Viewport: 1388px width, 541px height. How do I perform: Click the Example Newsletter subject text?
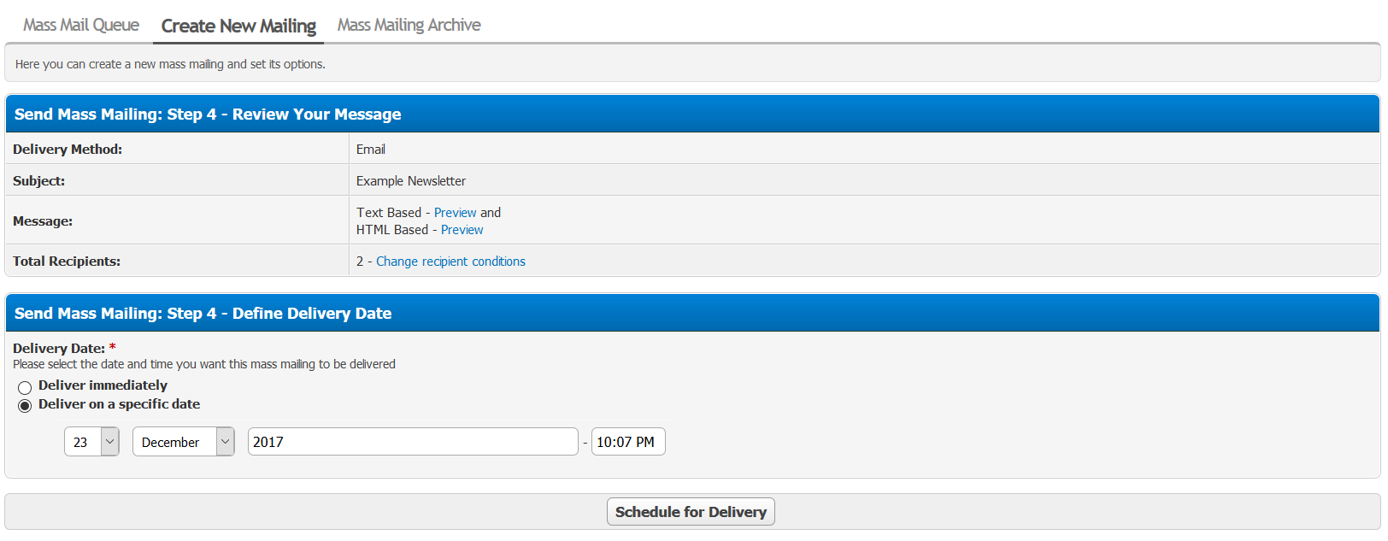pos(411,181)
